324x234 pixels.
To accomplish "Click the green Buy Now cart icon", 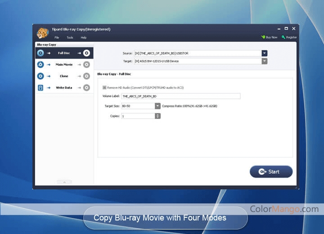I will 263,37.
